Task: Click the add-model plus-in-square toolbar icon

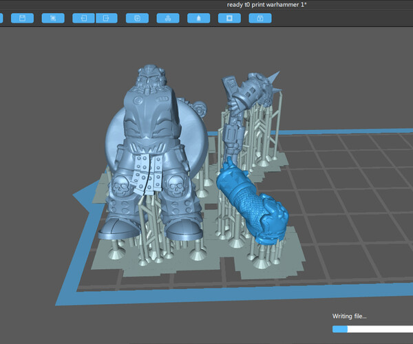Action: point(137,18)
